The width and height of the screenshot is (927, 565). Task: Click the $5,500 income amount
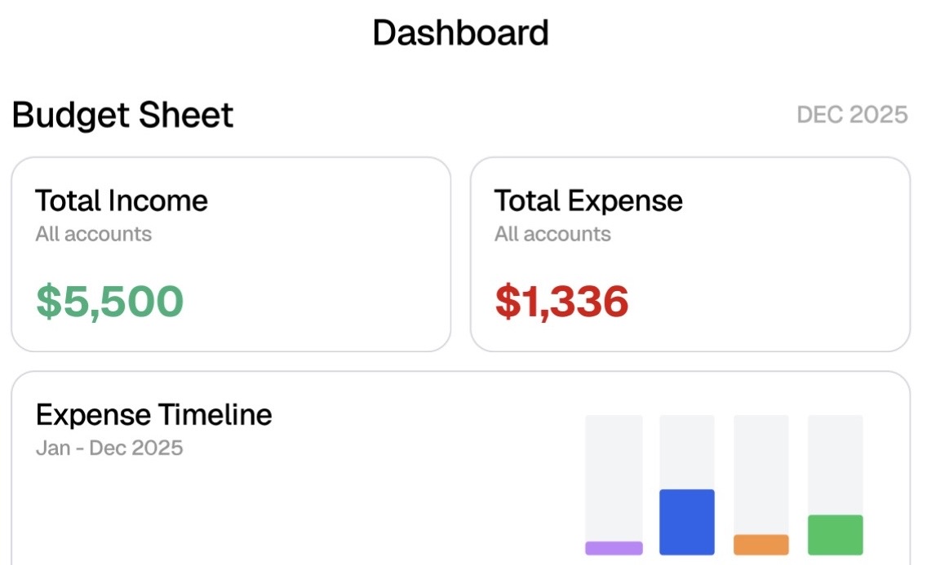click(109, 301)
